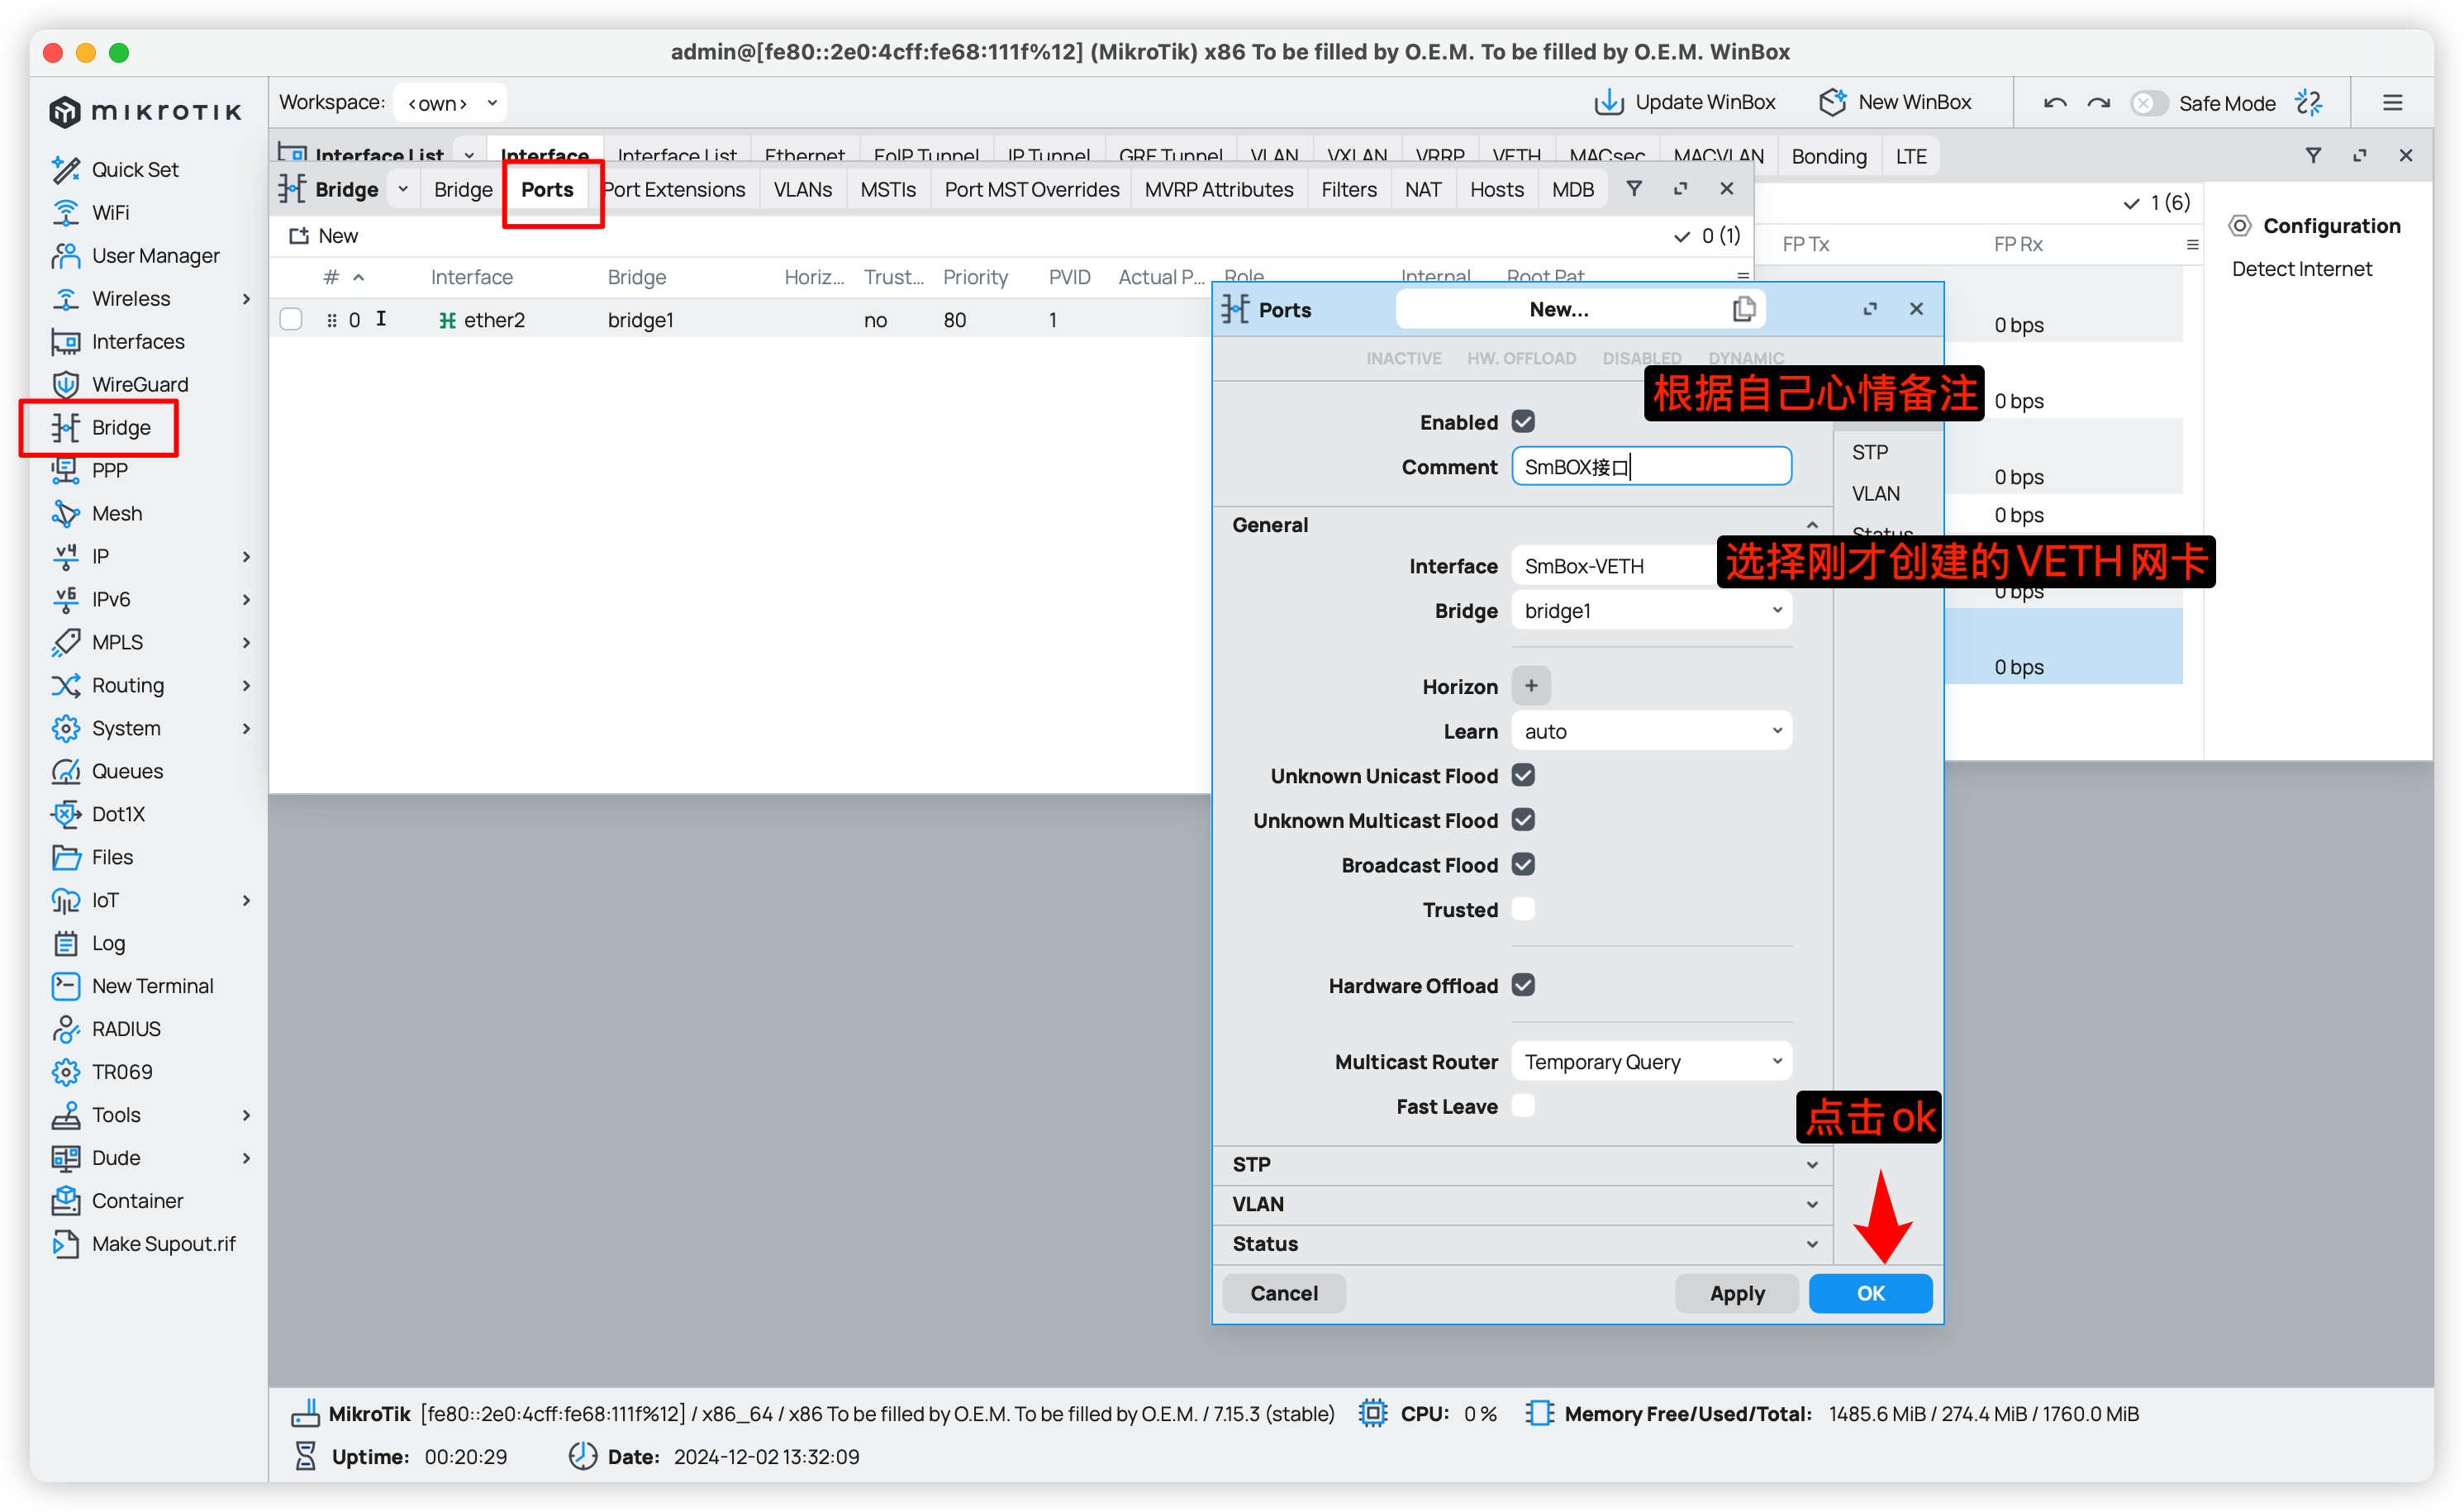
Task: Open the Learn dropdown set to auto
Action: point(1651,731)
